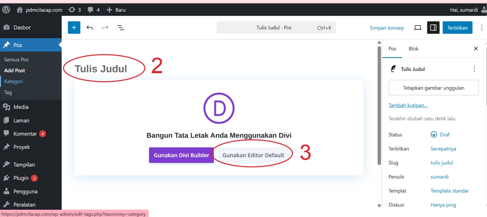
Task: Click editor scrollbar down arrow
Action: click(x=379, y=206)
